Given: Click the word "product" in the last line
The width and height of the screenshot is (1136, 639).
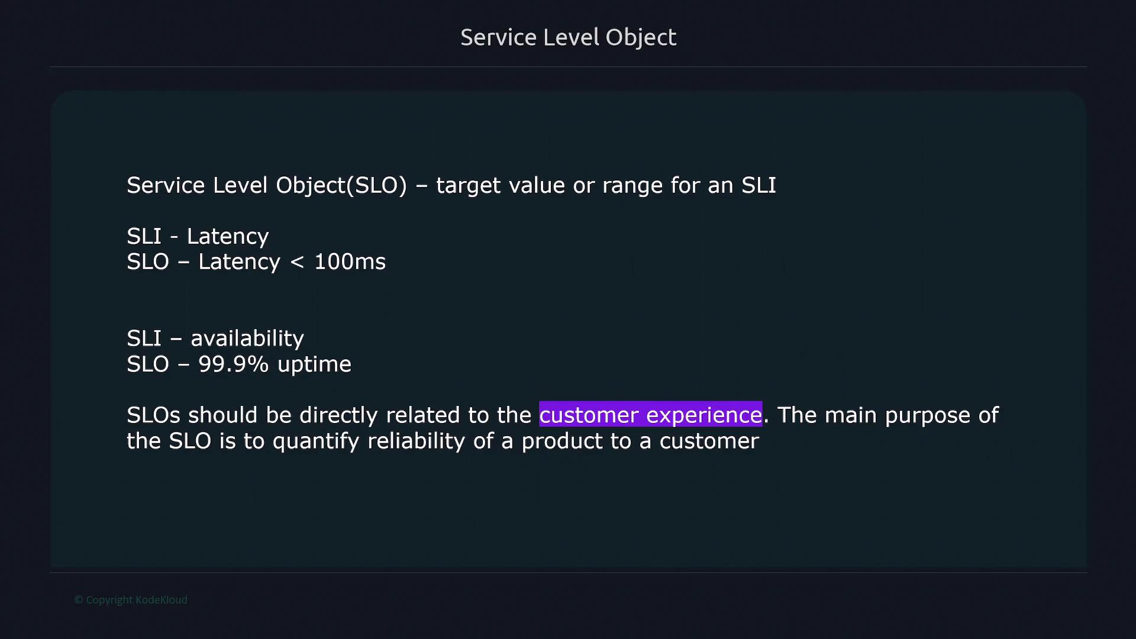Looking at the screenshot, I should coord(561,441).
